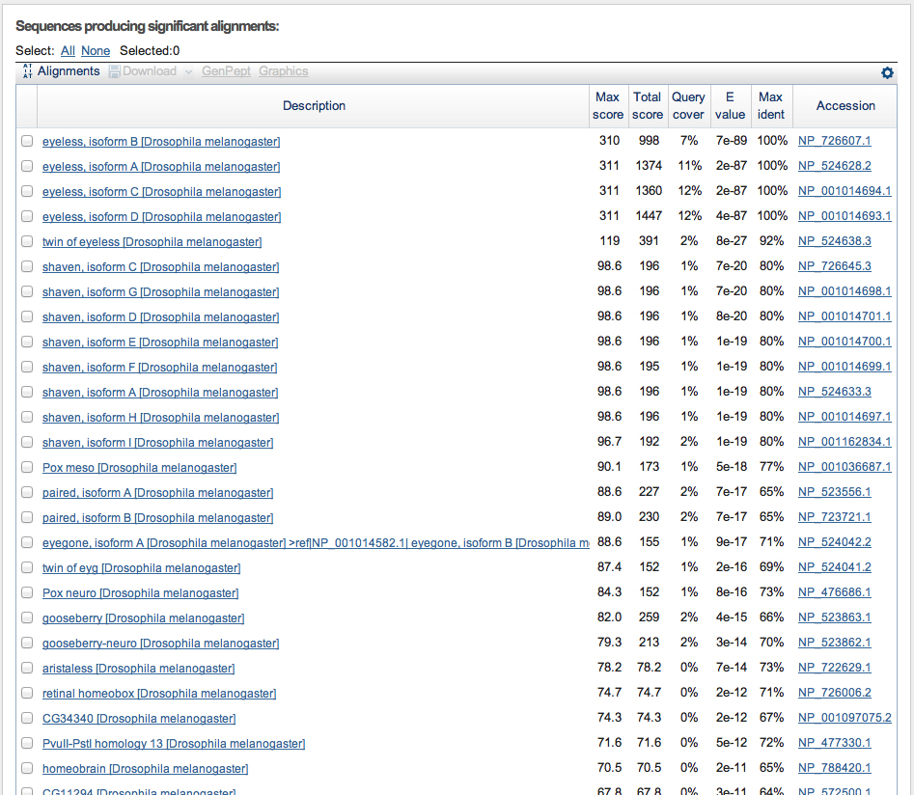Sort by Query cover column header
This screenshot has height=795, width=914.
point(688,106)
